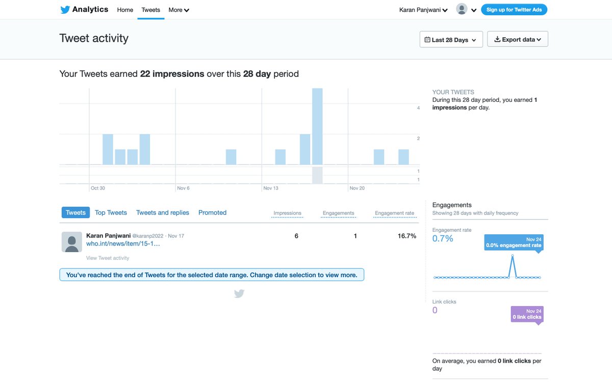This screenshot has height=382, width=612.
Task: Click the Nov 13 chart axis label
Action: pyautogui.click(x=271, y=188)
